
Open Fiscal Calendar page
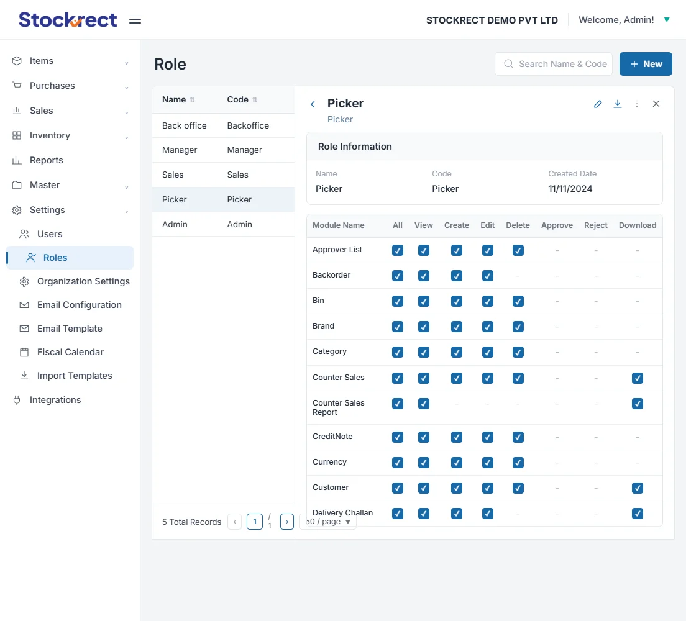70,352
